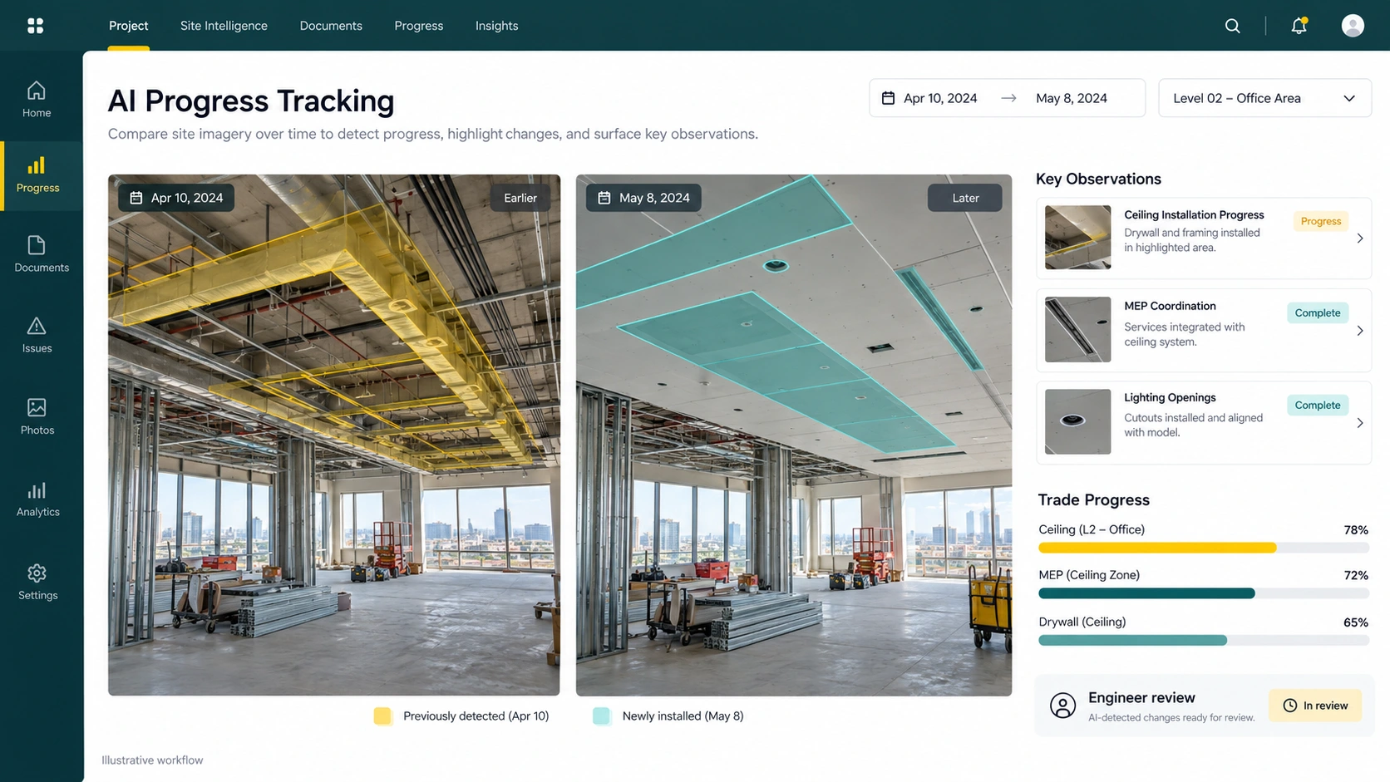Image resolution: width=1390 pixels, height=782 pixels.
Task: Open the user profile avatar
Action: pos(1353,26)
